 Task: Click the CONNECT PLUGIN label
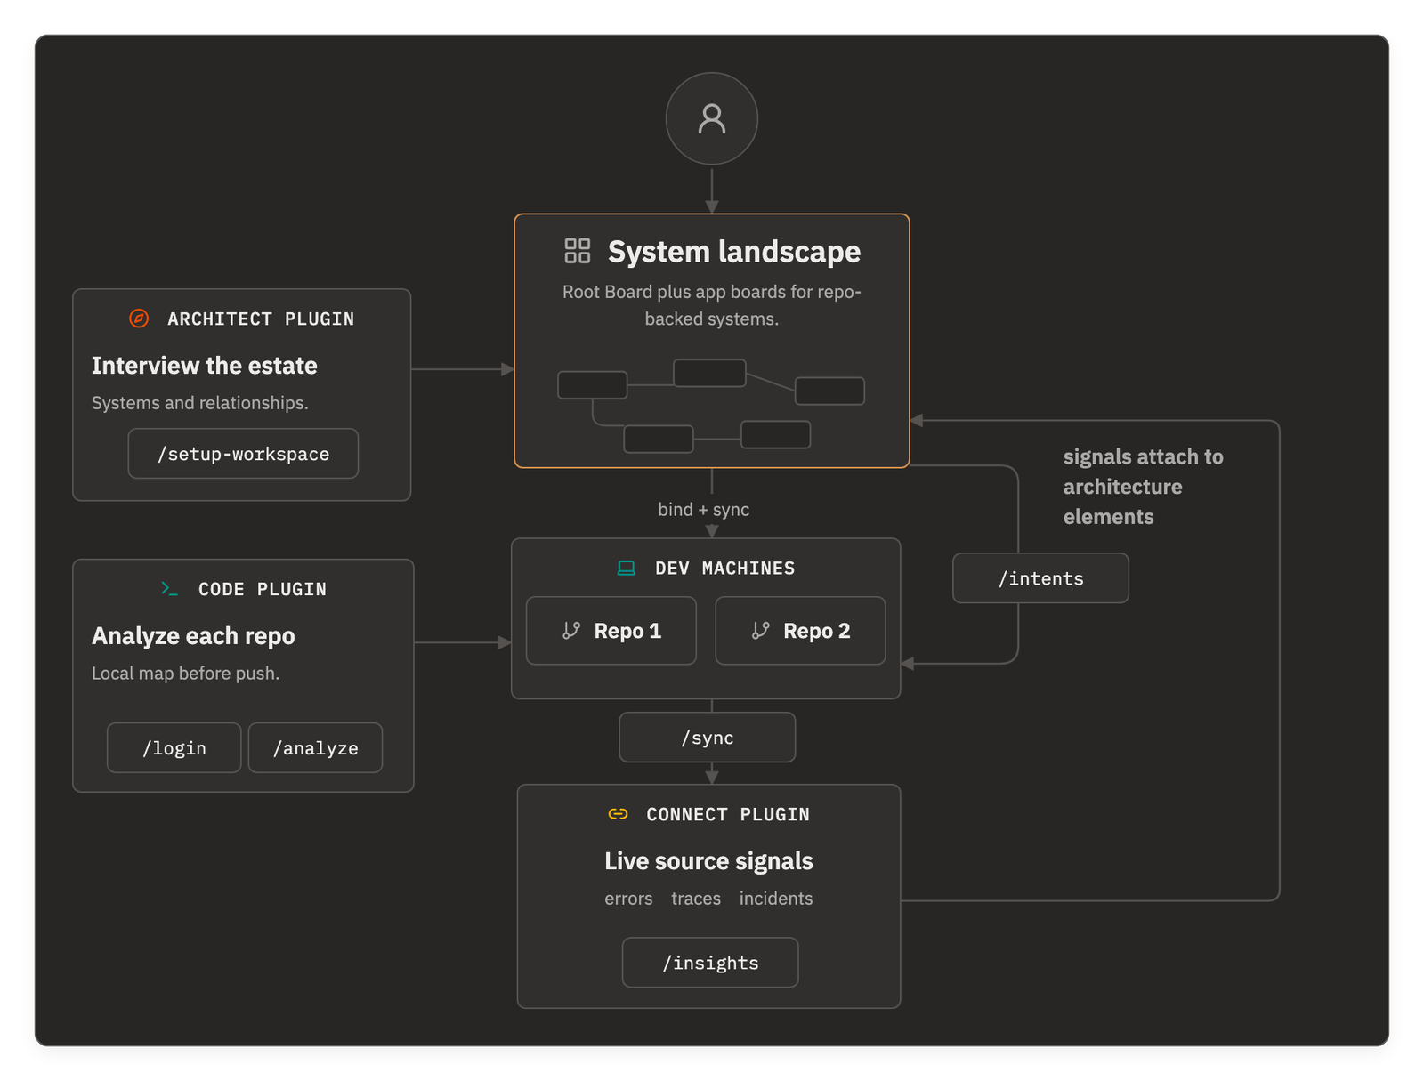pyautogui.click(x=728, y=814)
